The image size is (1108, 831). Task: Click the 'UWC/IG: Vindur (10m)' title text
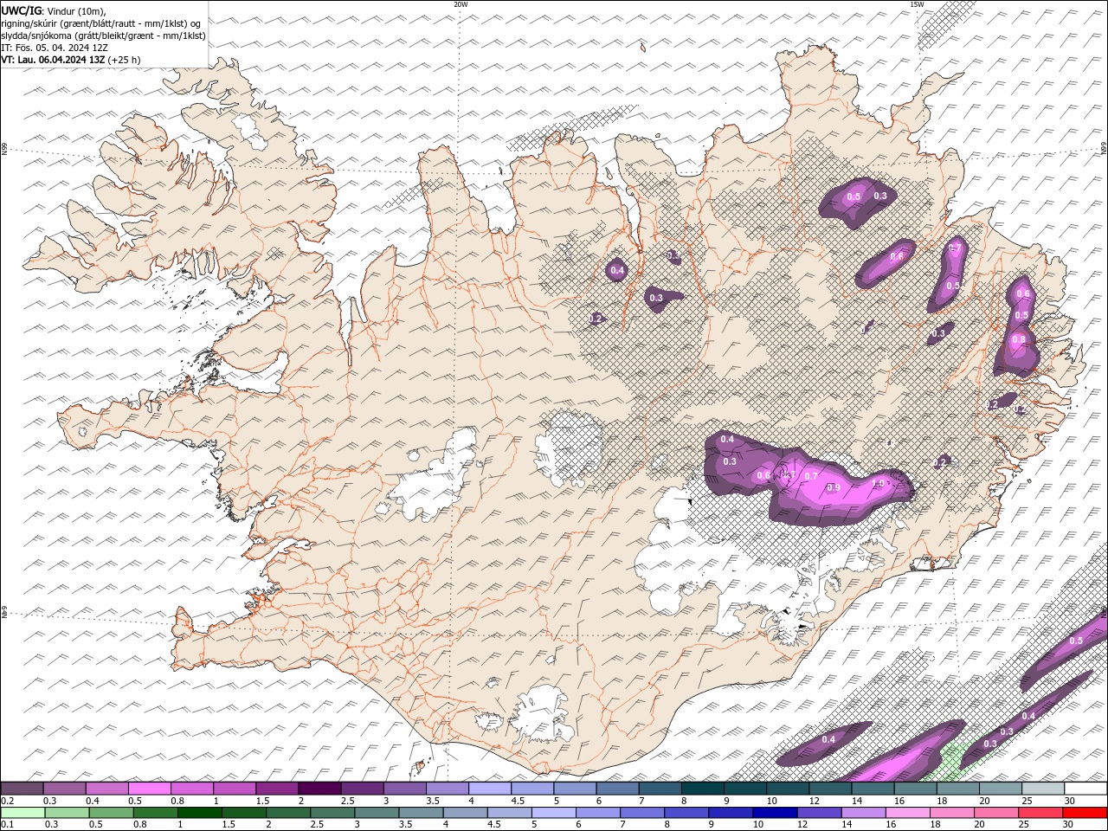tap(53, 10)
